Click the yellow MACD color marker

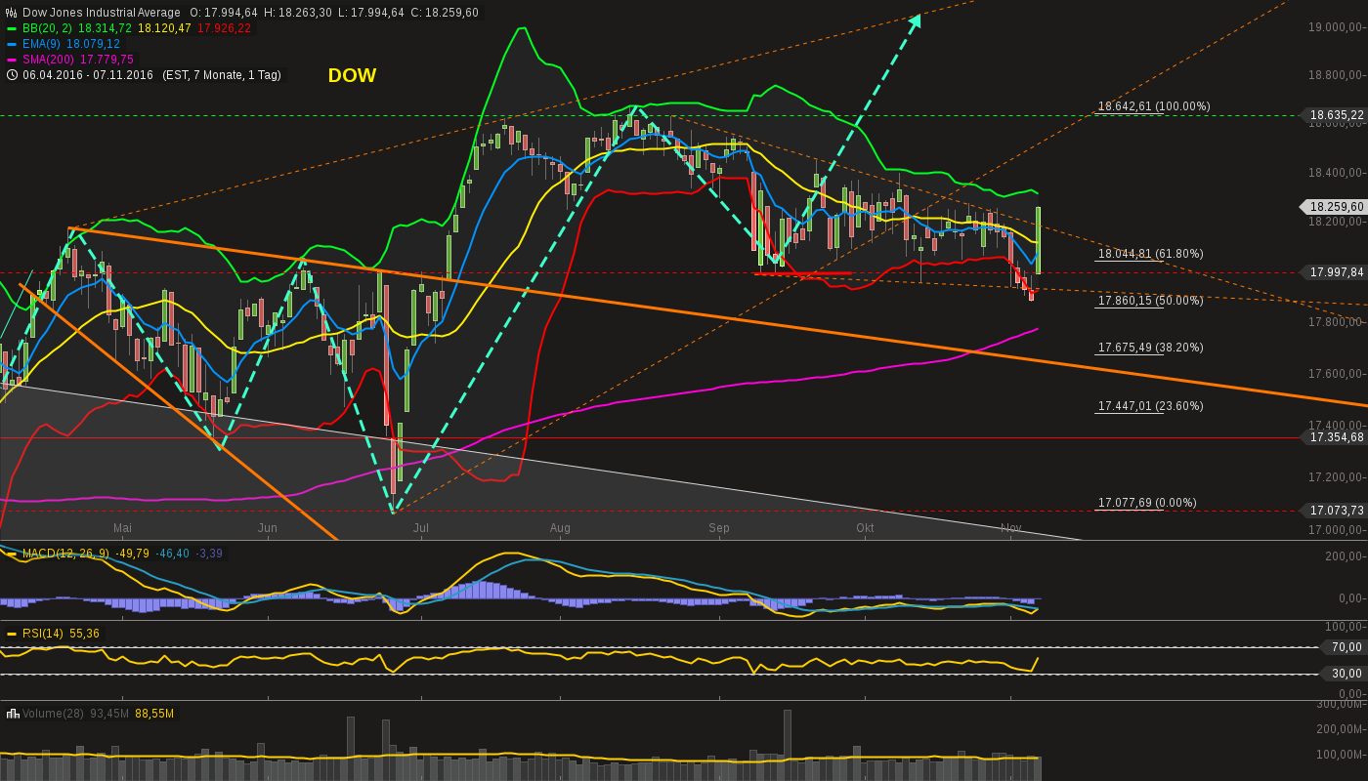pyautogui.click(x=12, y=554)
